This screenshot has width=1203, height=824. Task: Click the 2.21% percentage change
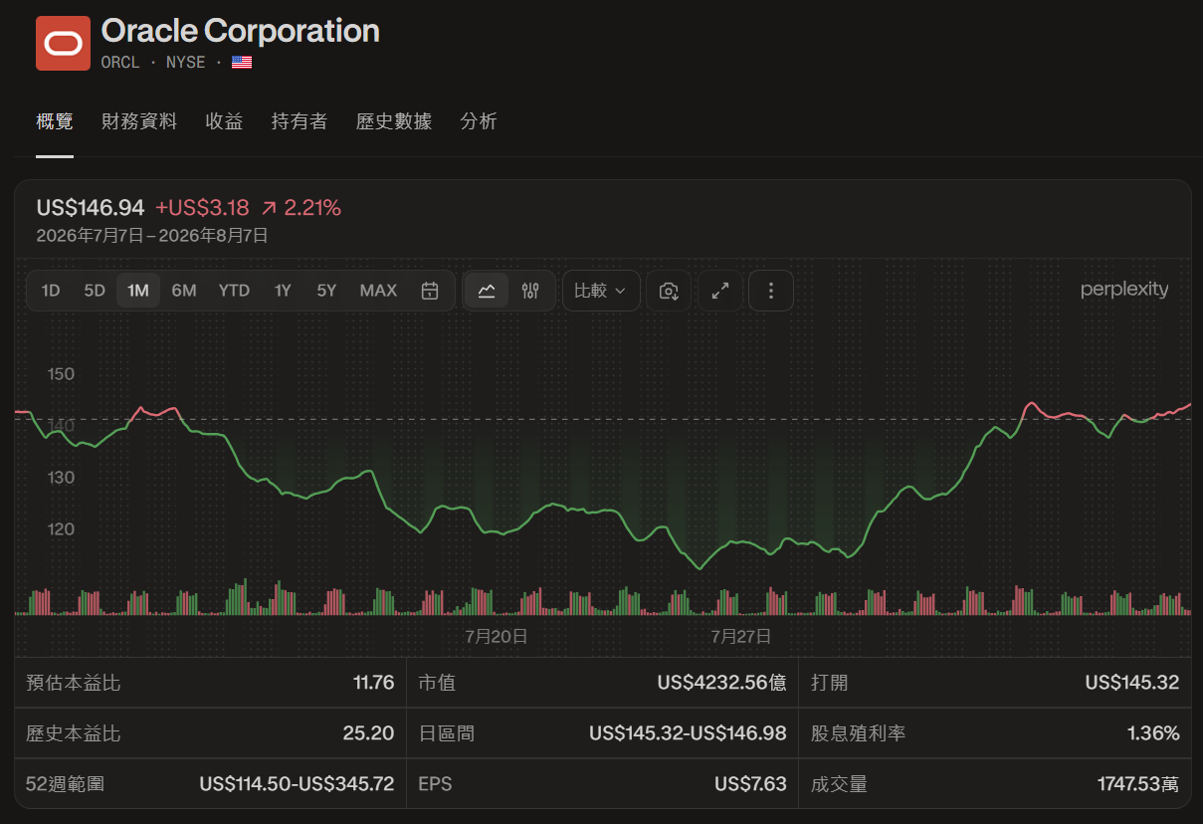tap(312, 208)
